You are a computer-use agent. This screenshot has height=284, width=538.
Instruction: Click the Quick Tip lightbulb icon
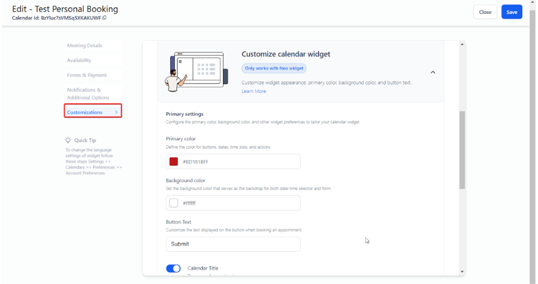[68, 140]
